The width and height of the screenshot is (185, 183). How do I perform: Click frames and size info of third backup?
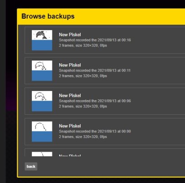(83, 107)
